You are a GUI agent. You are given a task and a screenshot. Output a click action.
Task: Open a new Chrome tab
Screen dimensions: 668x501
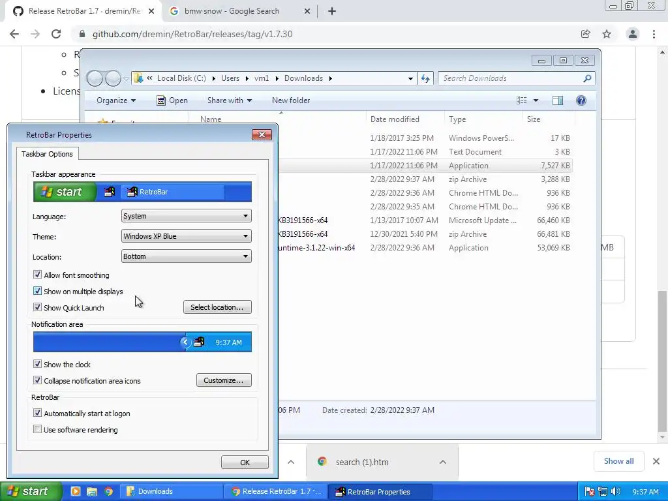tap(332, 11)
